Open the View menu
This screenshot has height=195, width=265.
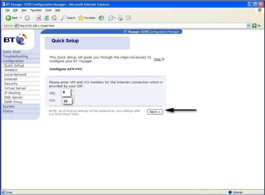(24, 10)
